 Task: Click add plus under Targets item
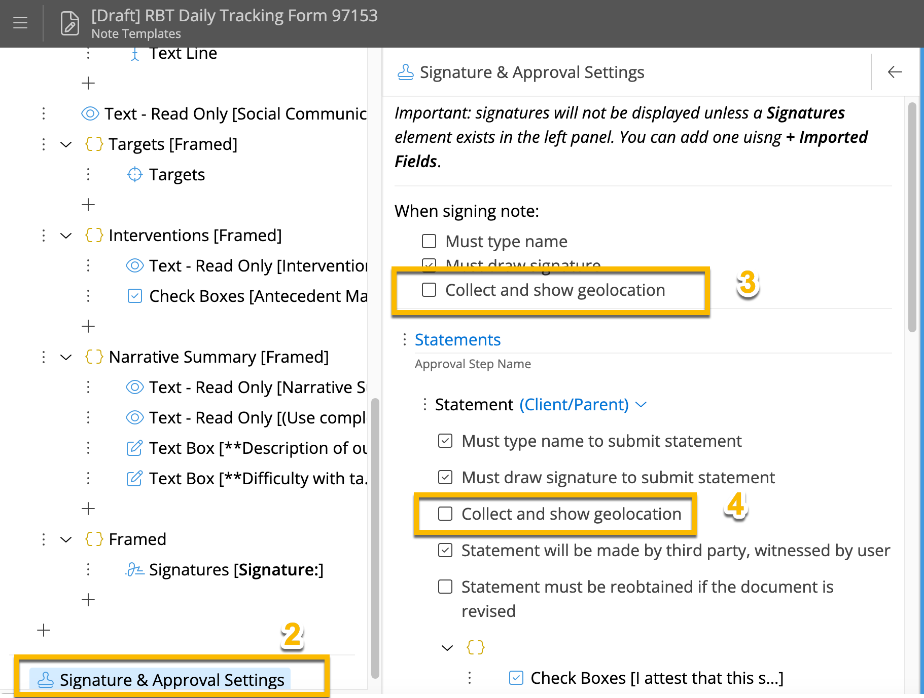88,205
